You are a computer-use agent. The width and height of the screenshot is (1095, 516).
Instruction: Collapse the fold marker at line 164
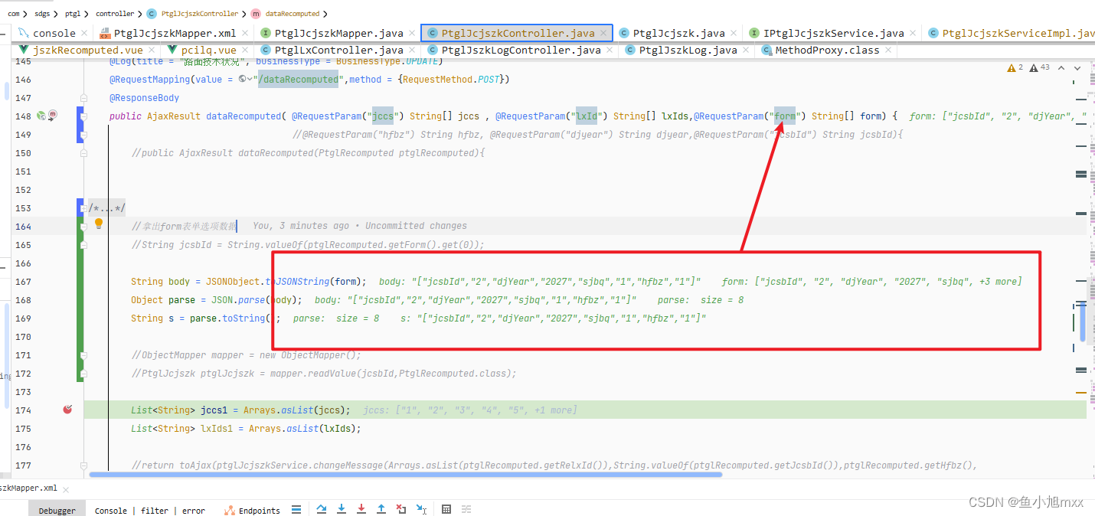tap(85, 227)
